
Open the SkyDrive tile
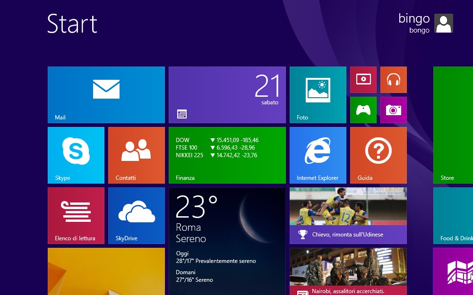point(137,216)
